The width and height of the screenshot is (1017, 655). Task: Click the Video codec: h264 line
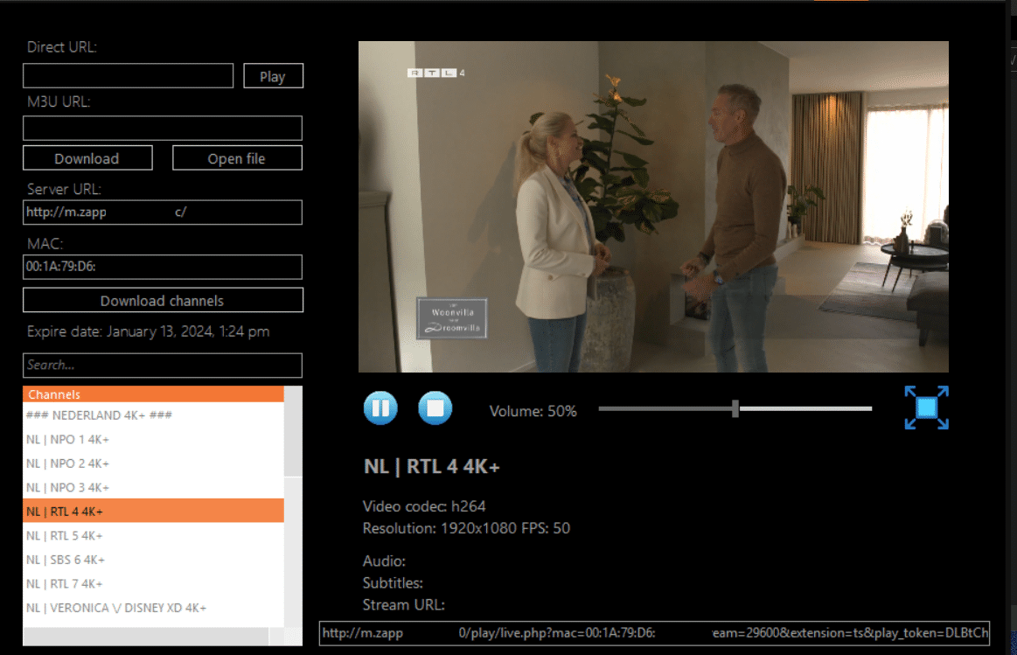pyautogui.click(x=424, y=505)
